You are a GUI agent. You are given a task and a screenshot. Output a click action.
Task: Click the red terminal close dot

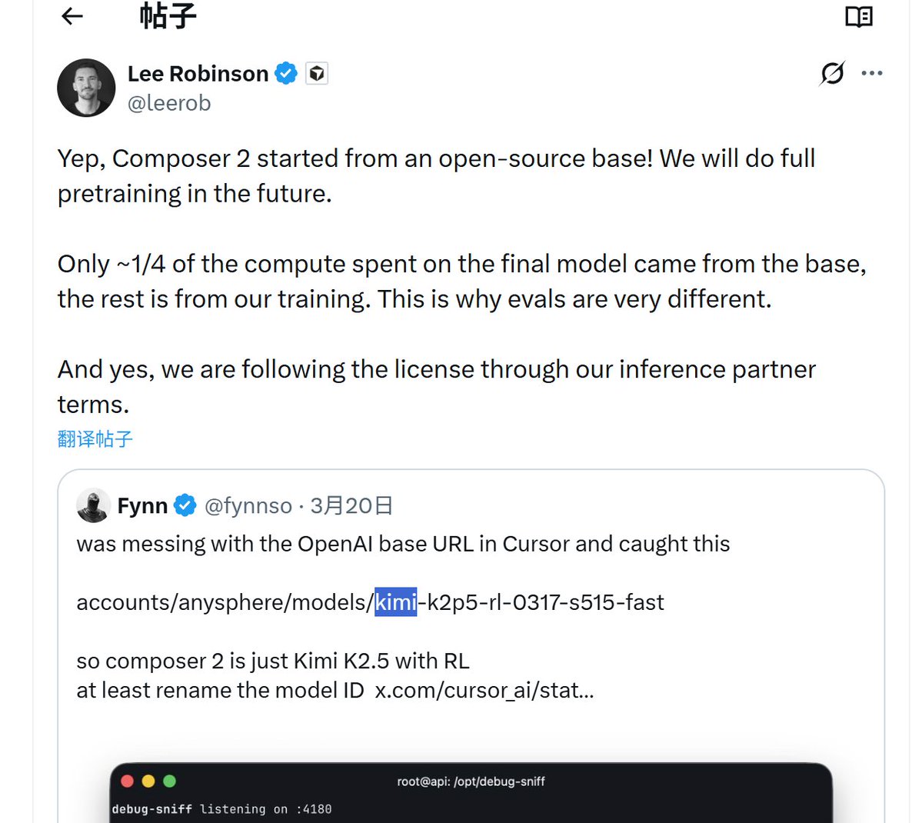coord(128,781)
